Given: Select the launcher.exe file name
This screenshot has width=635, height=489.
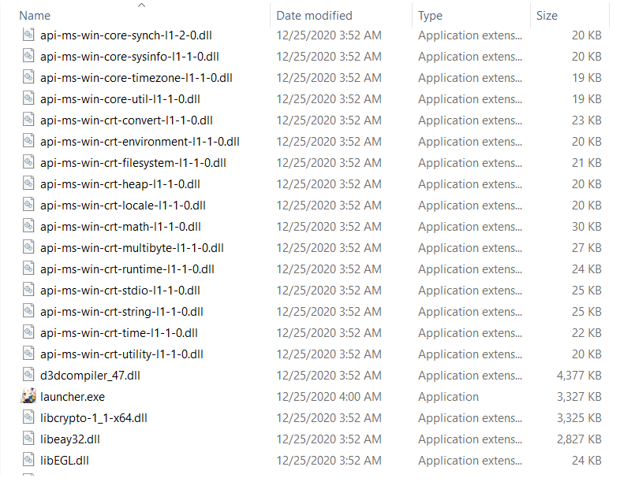Looking at the screenshot, I should tap(72, 396).
